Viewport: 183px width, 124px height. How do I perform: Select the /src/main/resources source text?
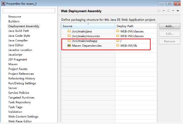[86, 36]
